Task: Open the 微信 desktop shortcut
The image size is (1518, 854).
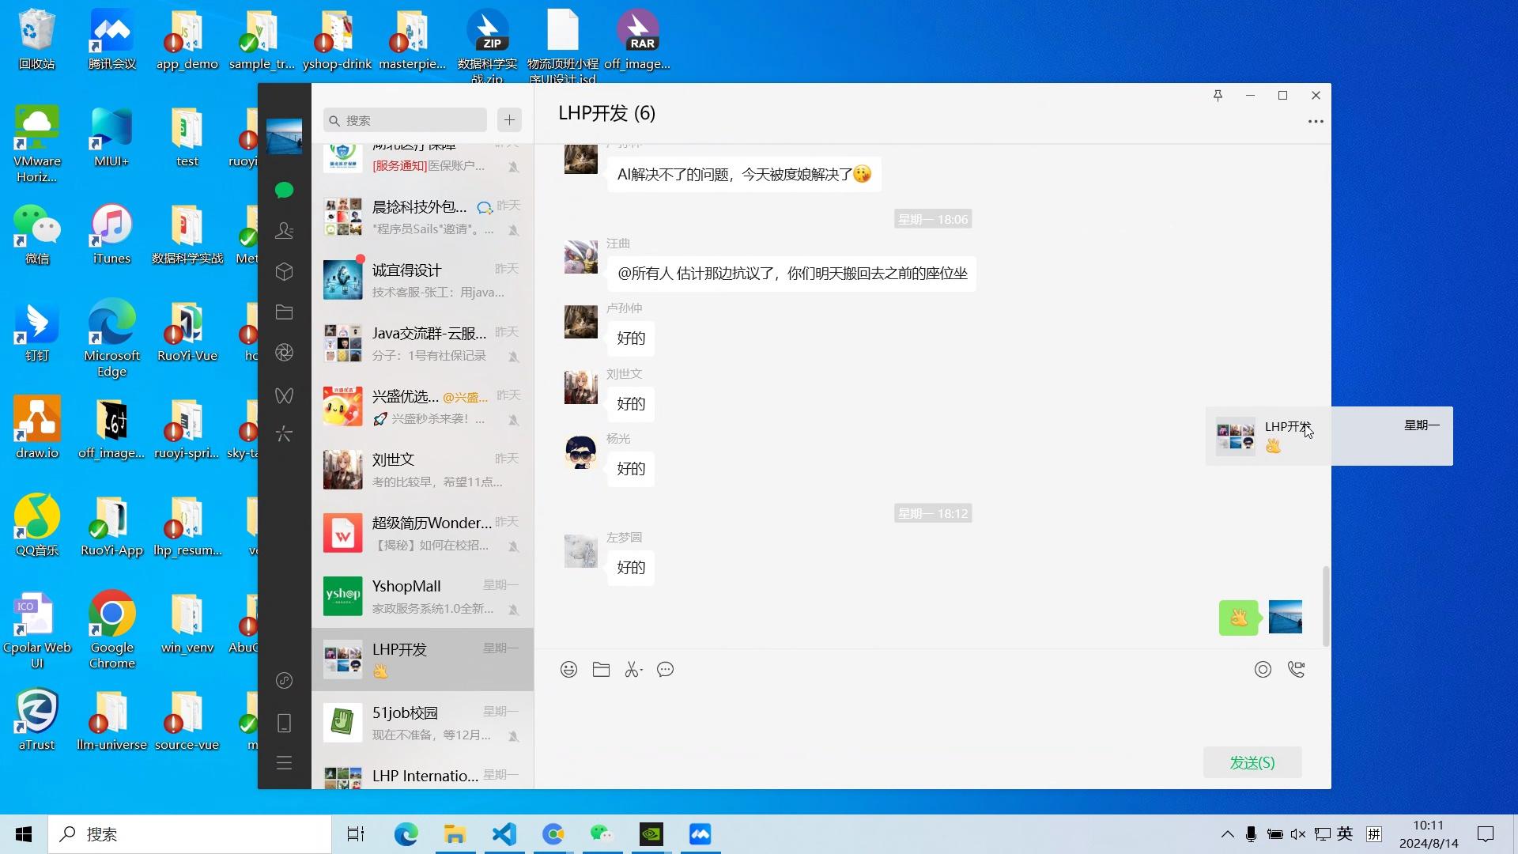Action: 37,235
